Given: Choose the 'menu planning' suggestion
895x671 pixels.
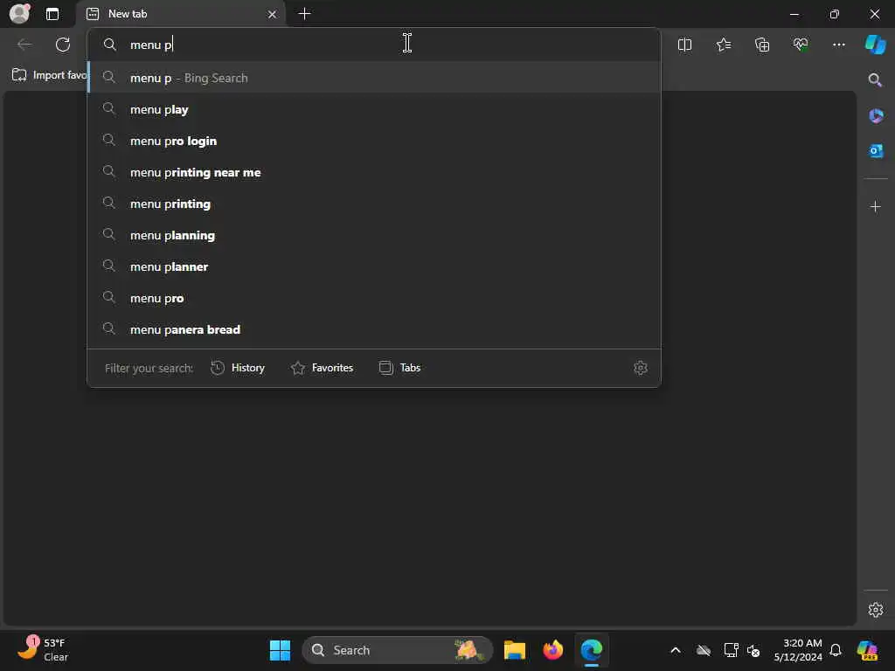Looking at the screenshot, I should [374, 234].
